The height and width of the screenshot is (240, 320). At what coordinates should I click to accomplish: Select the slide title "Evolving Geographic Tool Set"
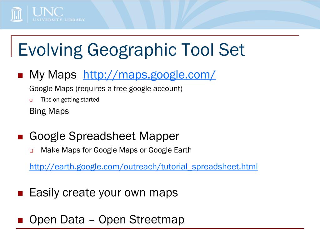pyautogui.click(x=132, y=50)
